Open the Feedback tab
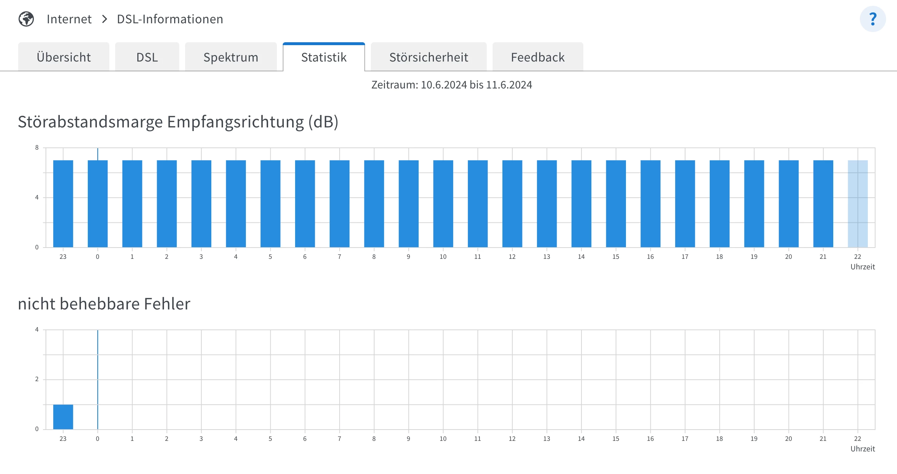Image resolution: width=897 pixels, height=474 pixels. pyautogui.click(x=537, y=57)
